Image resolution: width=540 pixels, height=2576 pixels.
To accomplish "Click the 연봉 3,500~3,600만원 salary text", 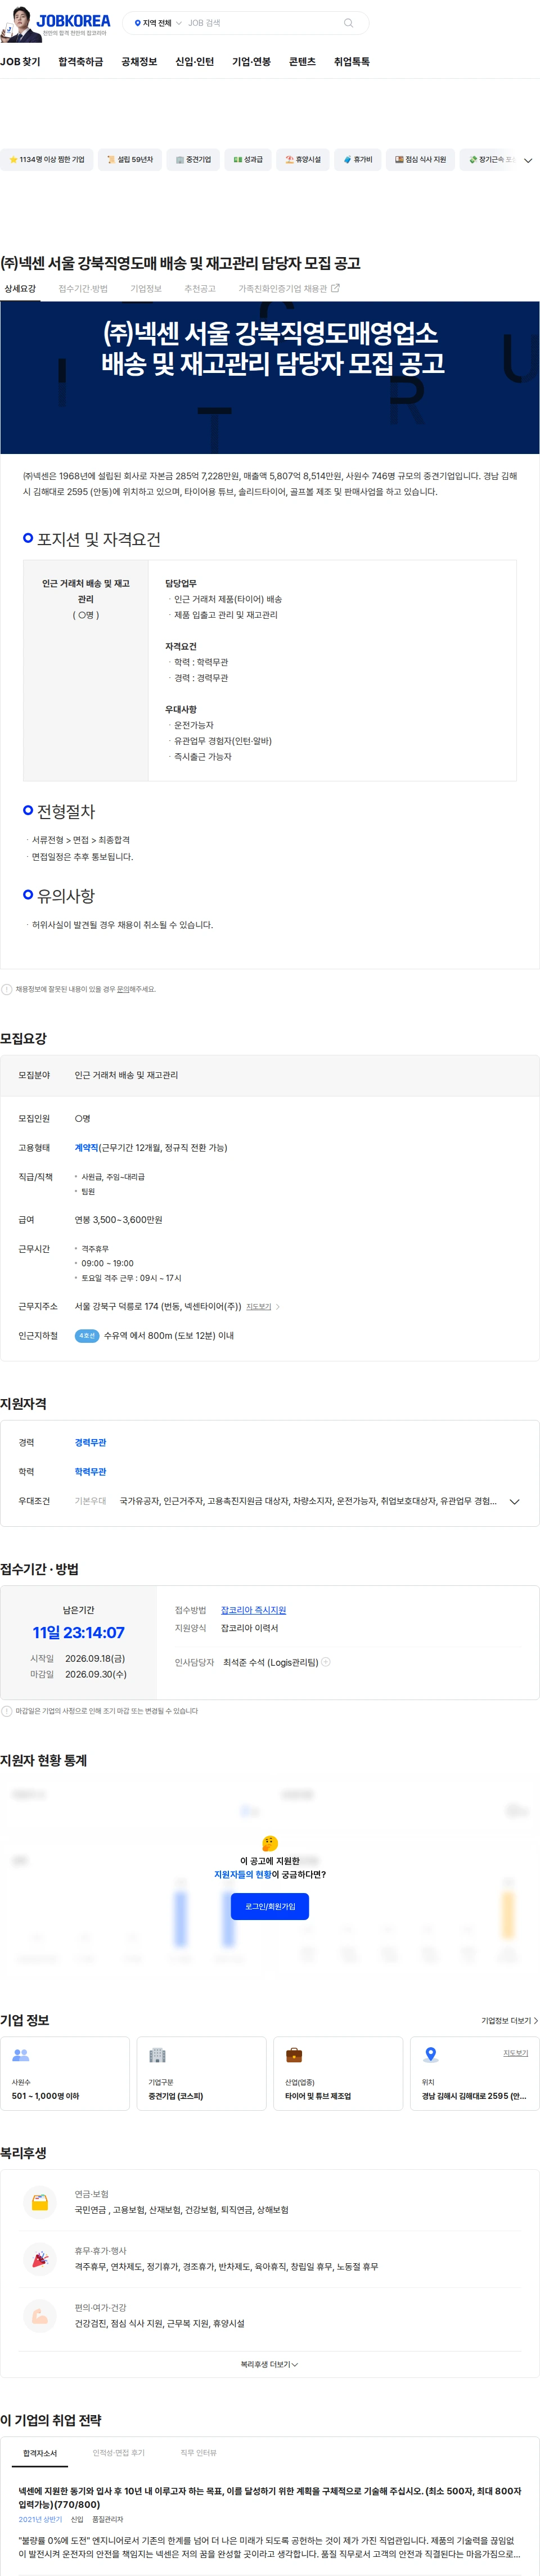I will [x=118, y=1219].
